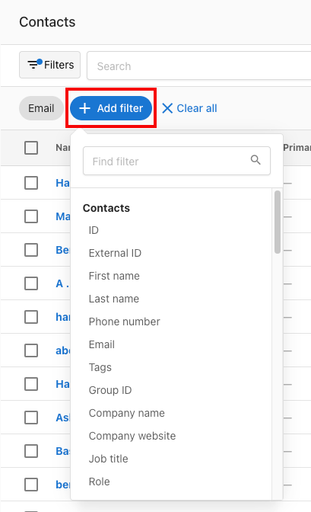The height and width of the screenshot is (512, 311).
Task: Click the Contacts page heading
Action: pos(47,22)
